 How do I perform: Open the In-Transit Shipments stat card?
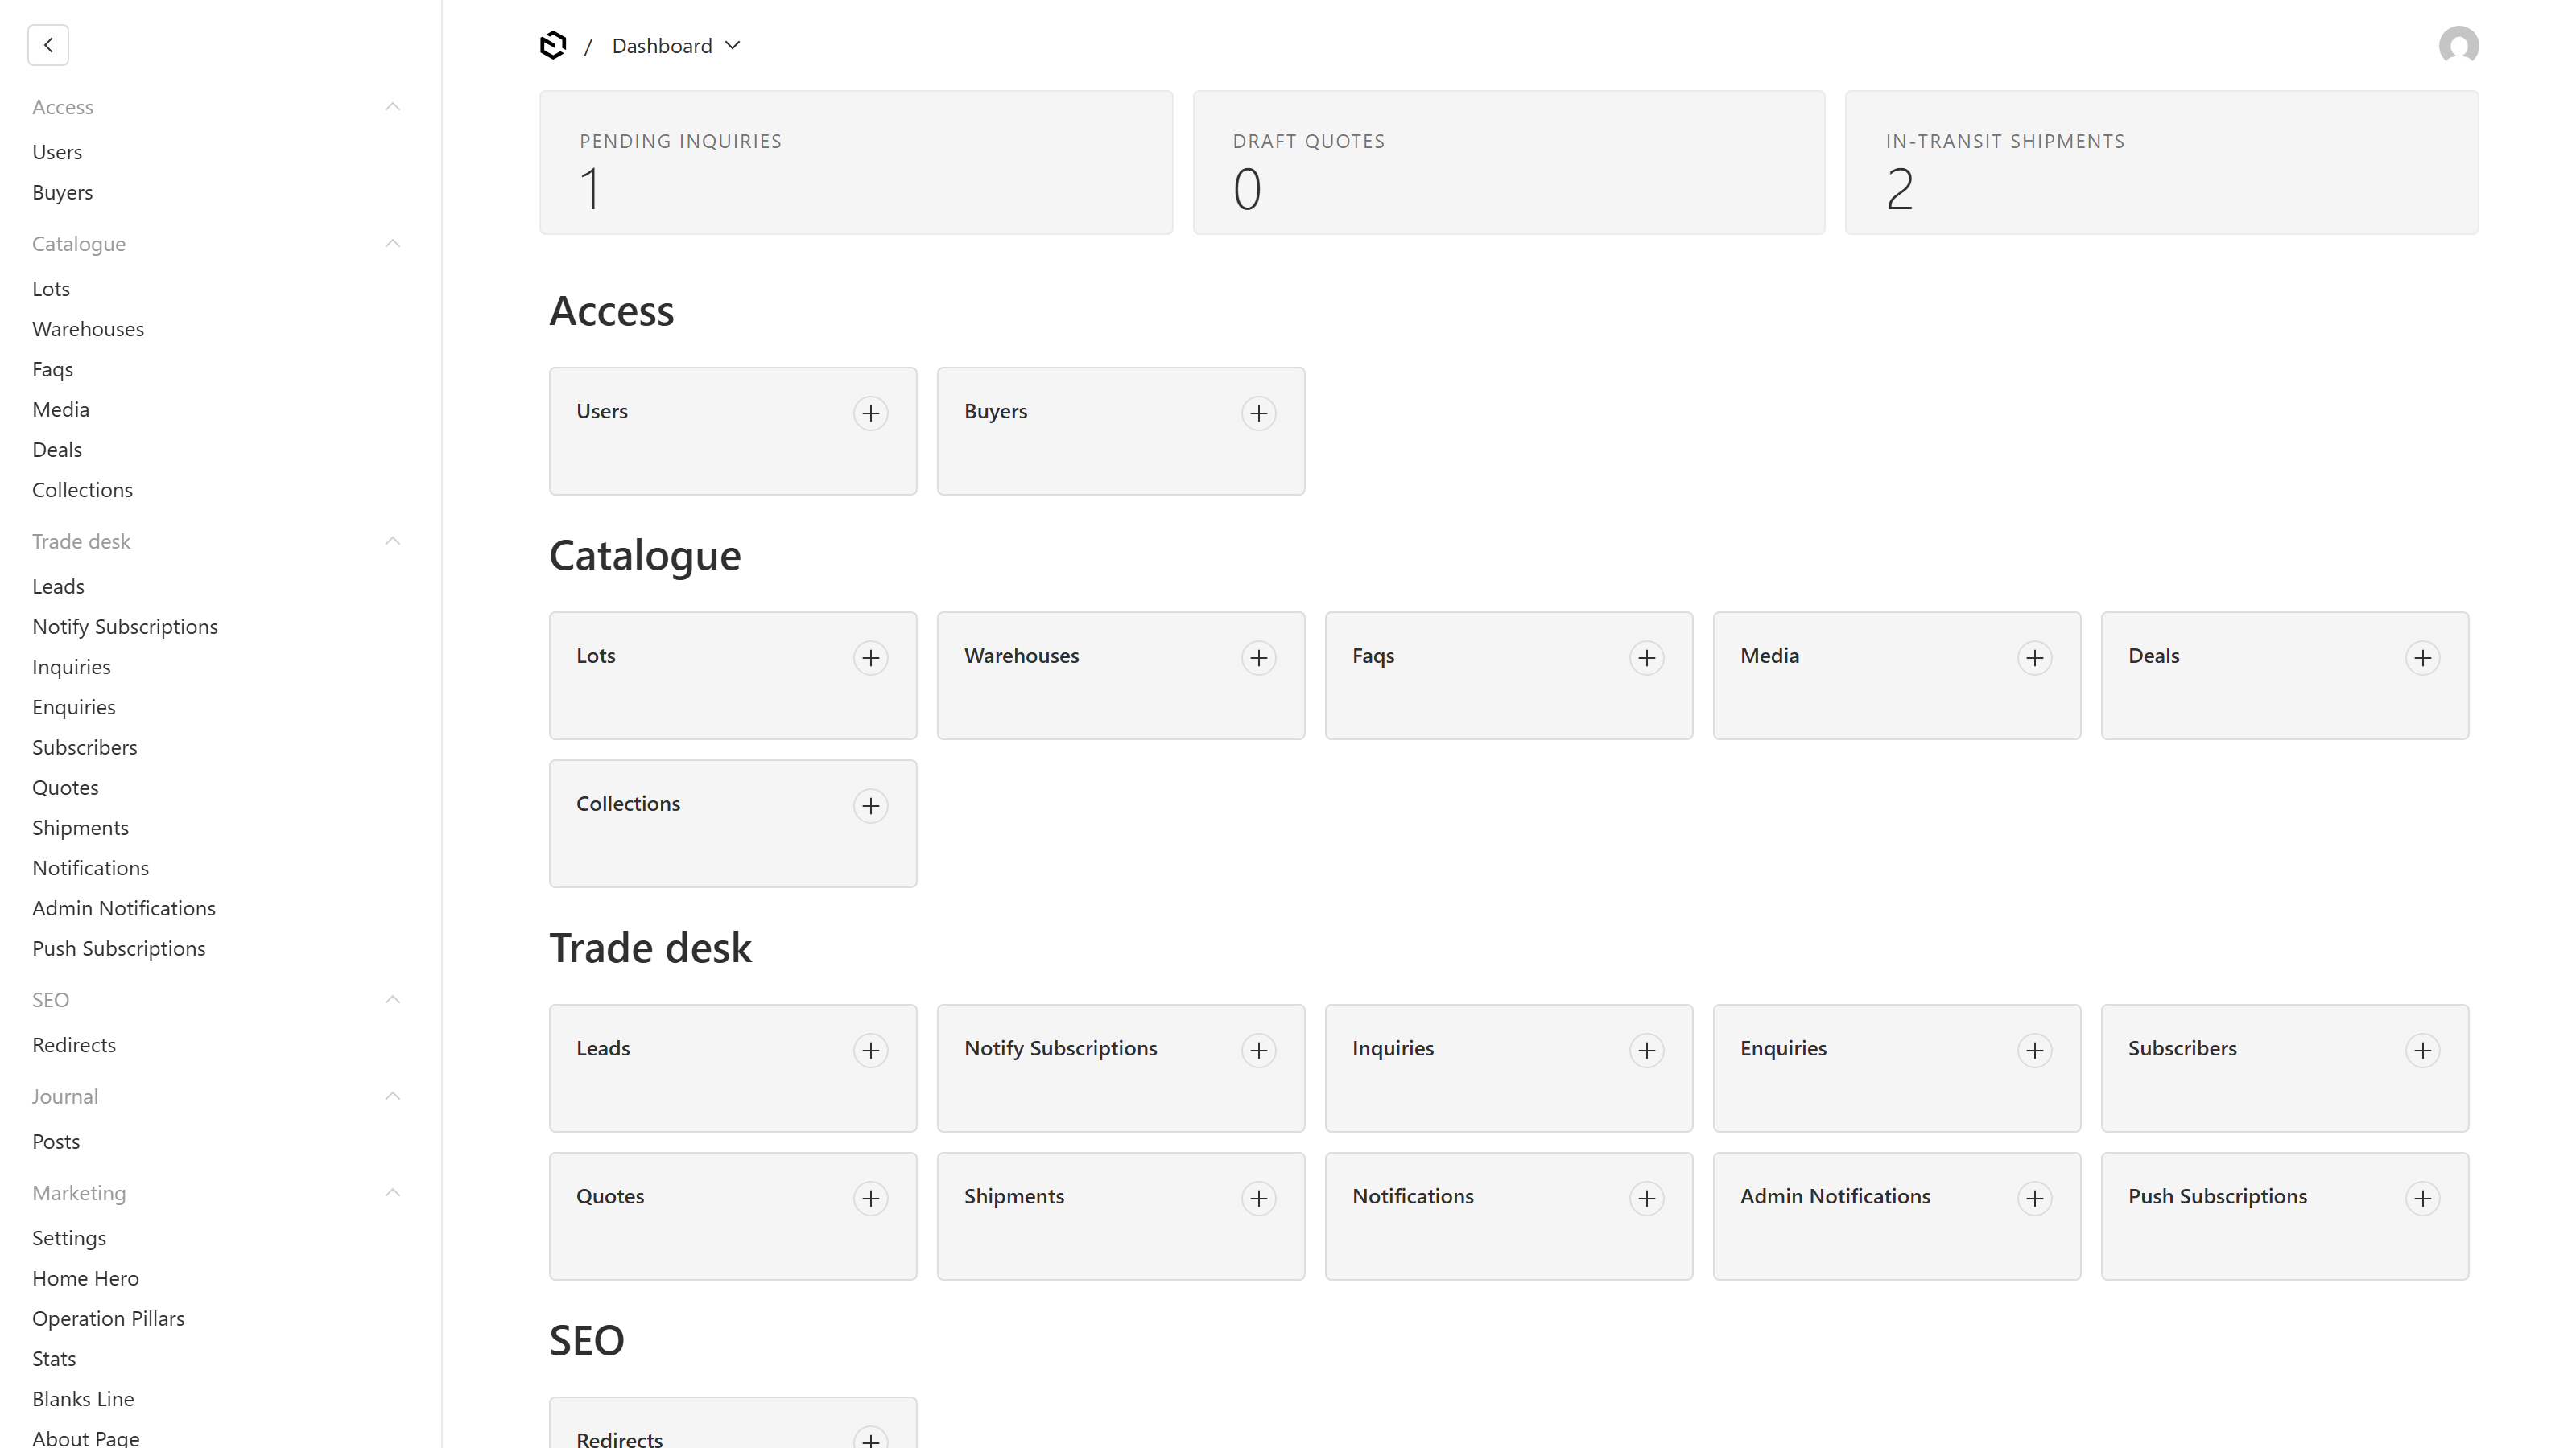pos(2161,162)
